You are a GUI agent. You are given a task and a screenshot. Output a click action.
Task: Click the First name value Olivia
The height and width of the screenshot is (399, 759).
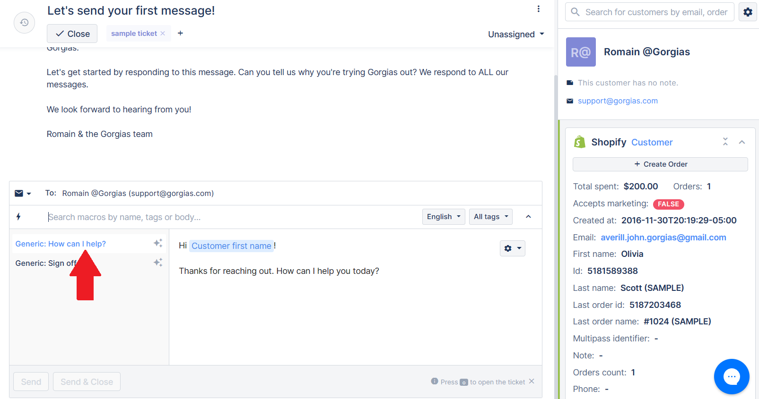(632, 254)
